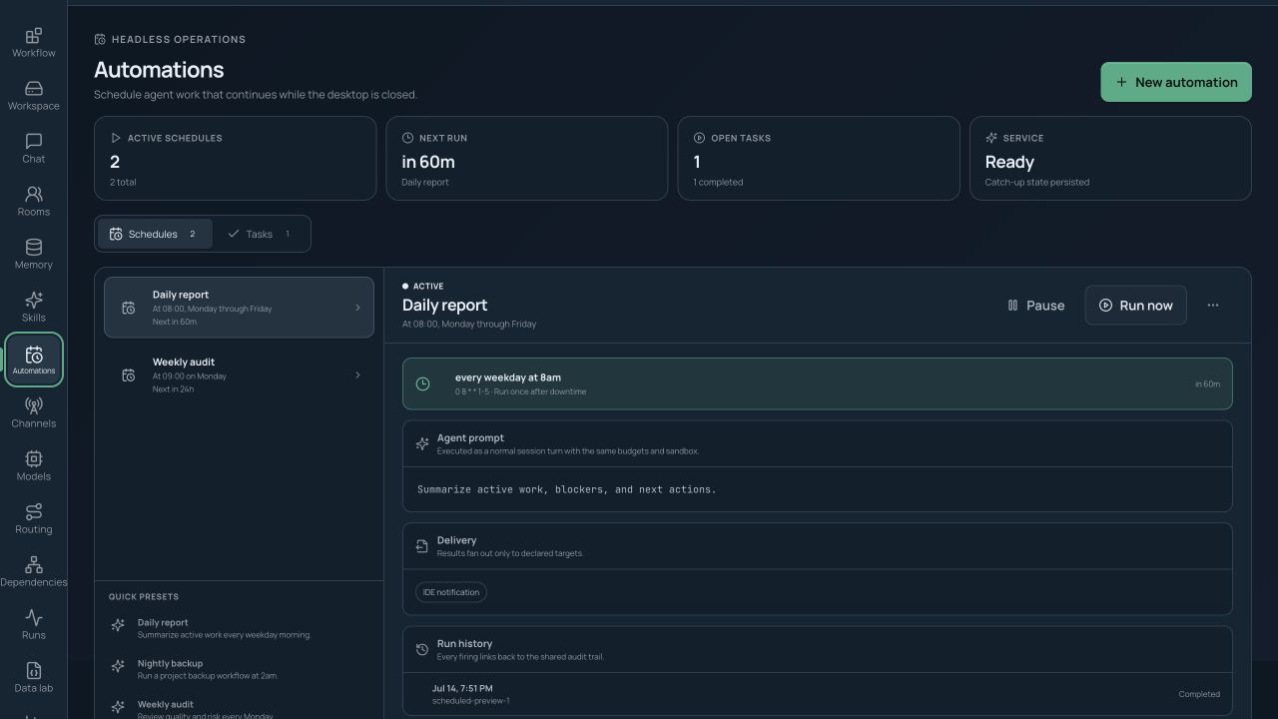Click the sparkle icon in Service card

tap(991, 138)
